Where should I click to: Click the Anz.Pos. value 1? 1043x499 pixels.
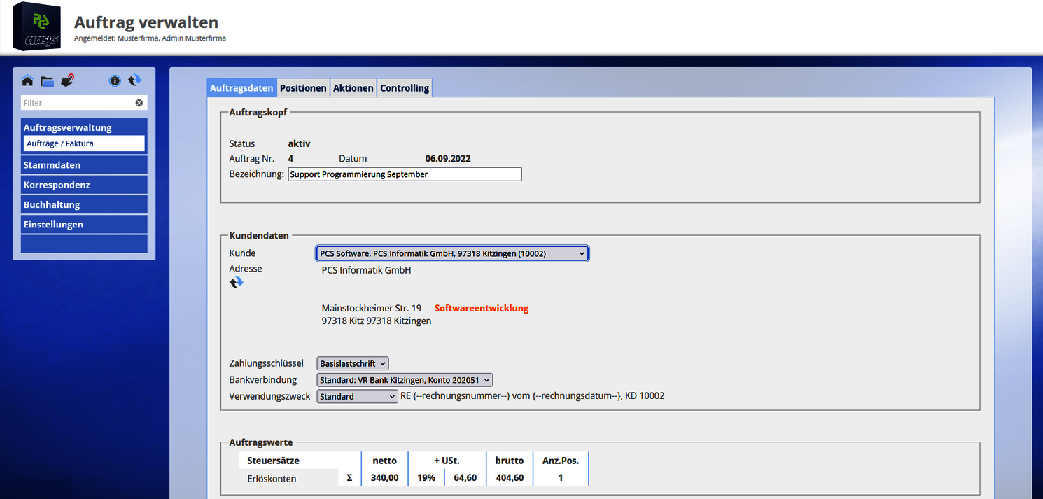pos(561,478)
